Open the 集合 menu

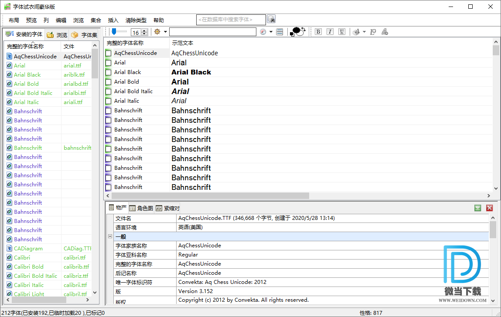pyautogui.click(x=96, y=20)
